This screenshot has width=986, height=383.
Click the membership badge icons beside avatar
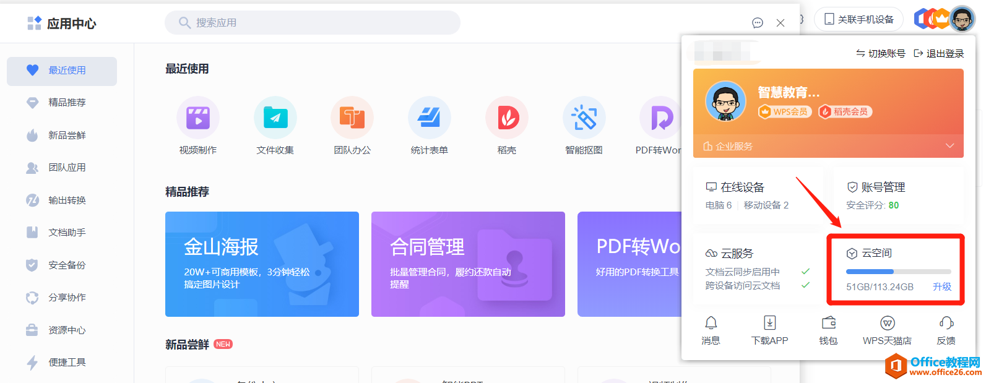[x=932, y=19]
